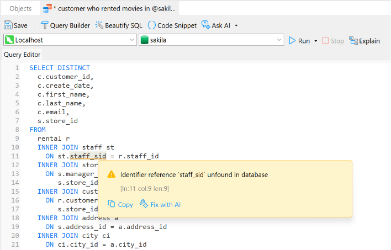391x250 pixels.
Task: Open the Run options dropdown arrow
Action: tap(316, 41)
